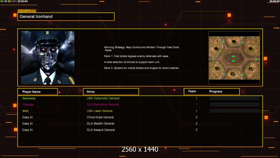Image resolution: width=280 pixels, height=158 pixels.
Task: Click the wide selection of drones text
Action: point(132,62)
